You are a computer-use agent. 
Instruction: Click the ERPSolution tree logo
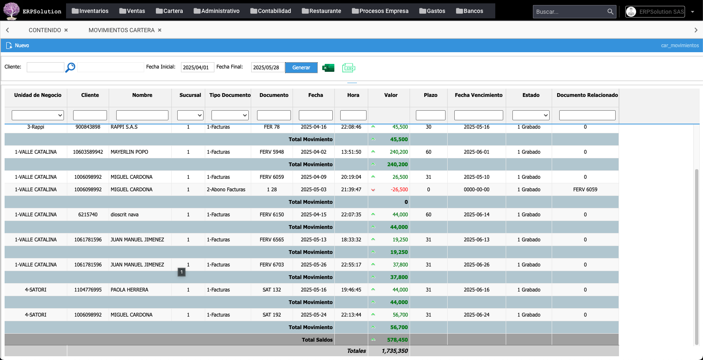(11, 11)
